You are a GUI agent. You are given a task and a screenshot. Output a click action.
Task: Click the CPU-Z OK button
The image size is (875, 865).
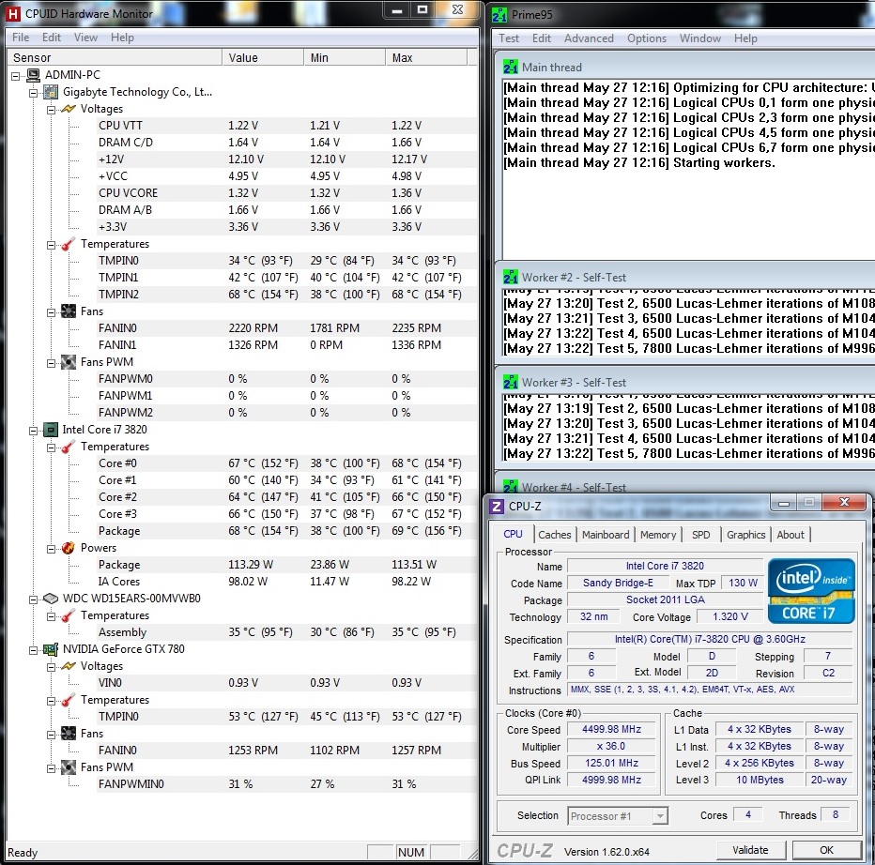tap(826, 850)
